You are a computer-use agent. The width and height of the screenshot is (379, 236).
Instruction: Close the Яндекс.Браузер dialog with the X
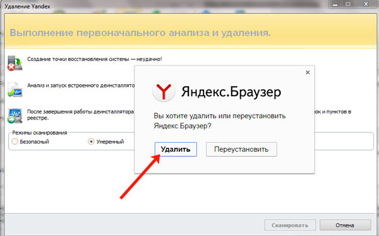pyautogui.click(x=308, y=72)
